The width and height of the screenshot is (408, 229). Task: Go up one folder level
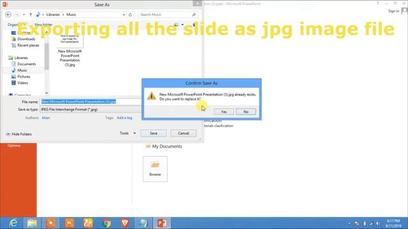pos(31,15)
